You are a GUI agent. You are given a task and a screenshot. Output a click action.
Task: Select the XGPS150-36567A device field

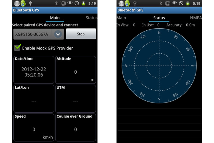click(39, 34)
